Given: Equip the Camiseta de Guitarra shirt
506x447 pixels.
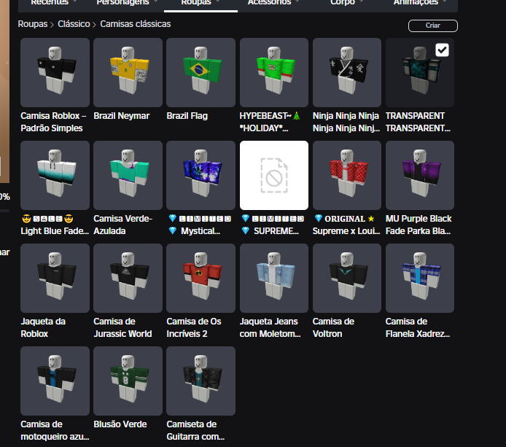Looking at the screenshot, I should pyautogui.click(x=201, y=381).
